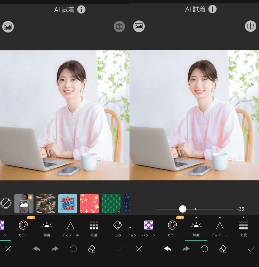Reset edits in right screen
The width and height of the screenshot is (259, 267).
205,249
